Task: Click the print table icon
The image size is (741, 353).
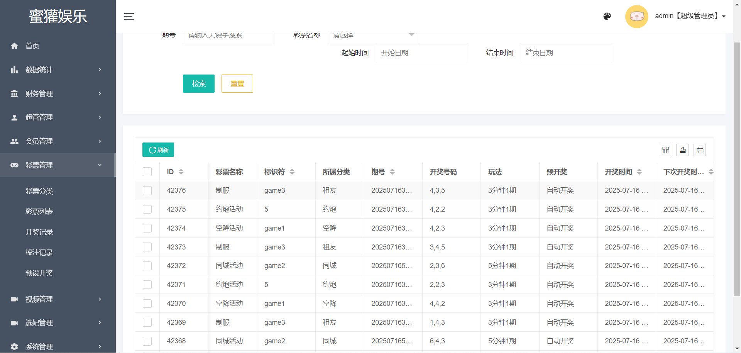Action: click(700, 150)
